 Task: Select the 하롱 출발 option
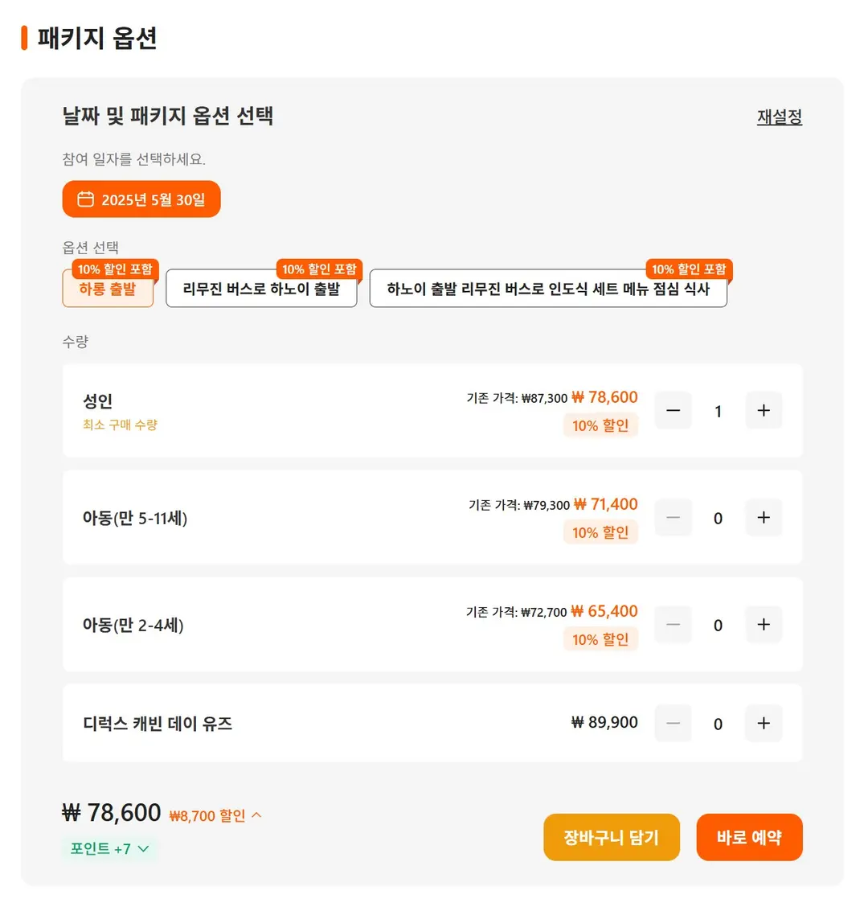108,288
